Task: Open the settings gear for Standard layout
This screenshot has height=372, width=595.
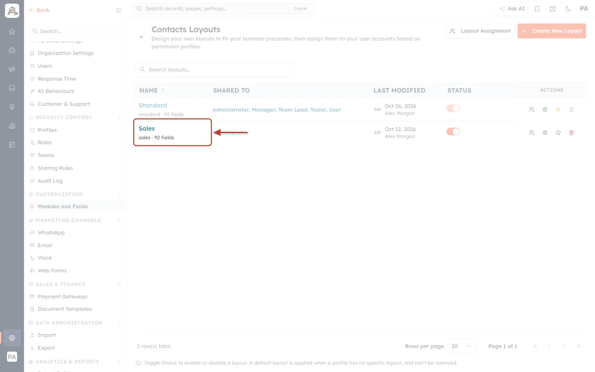Action: coord(545,110)
